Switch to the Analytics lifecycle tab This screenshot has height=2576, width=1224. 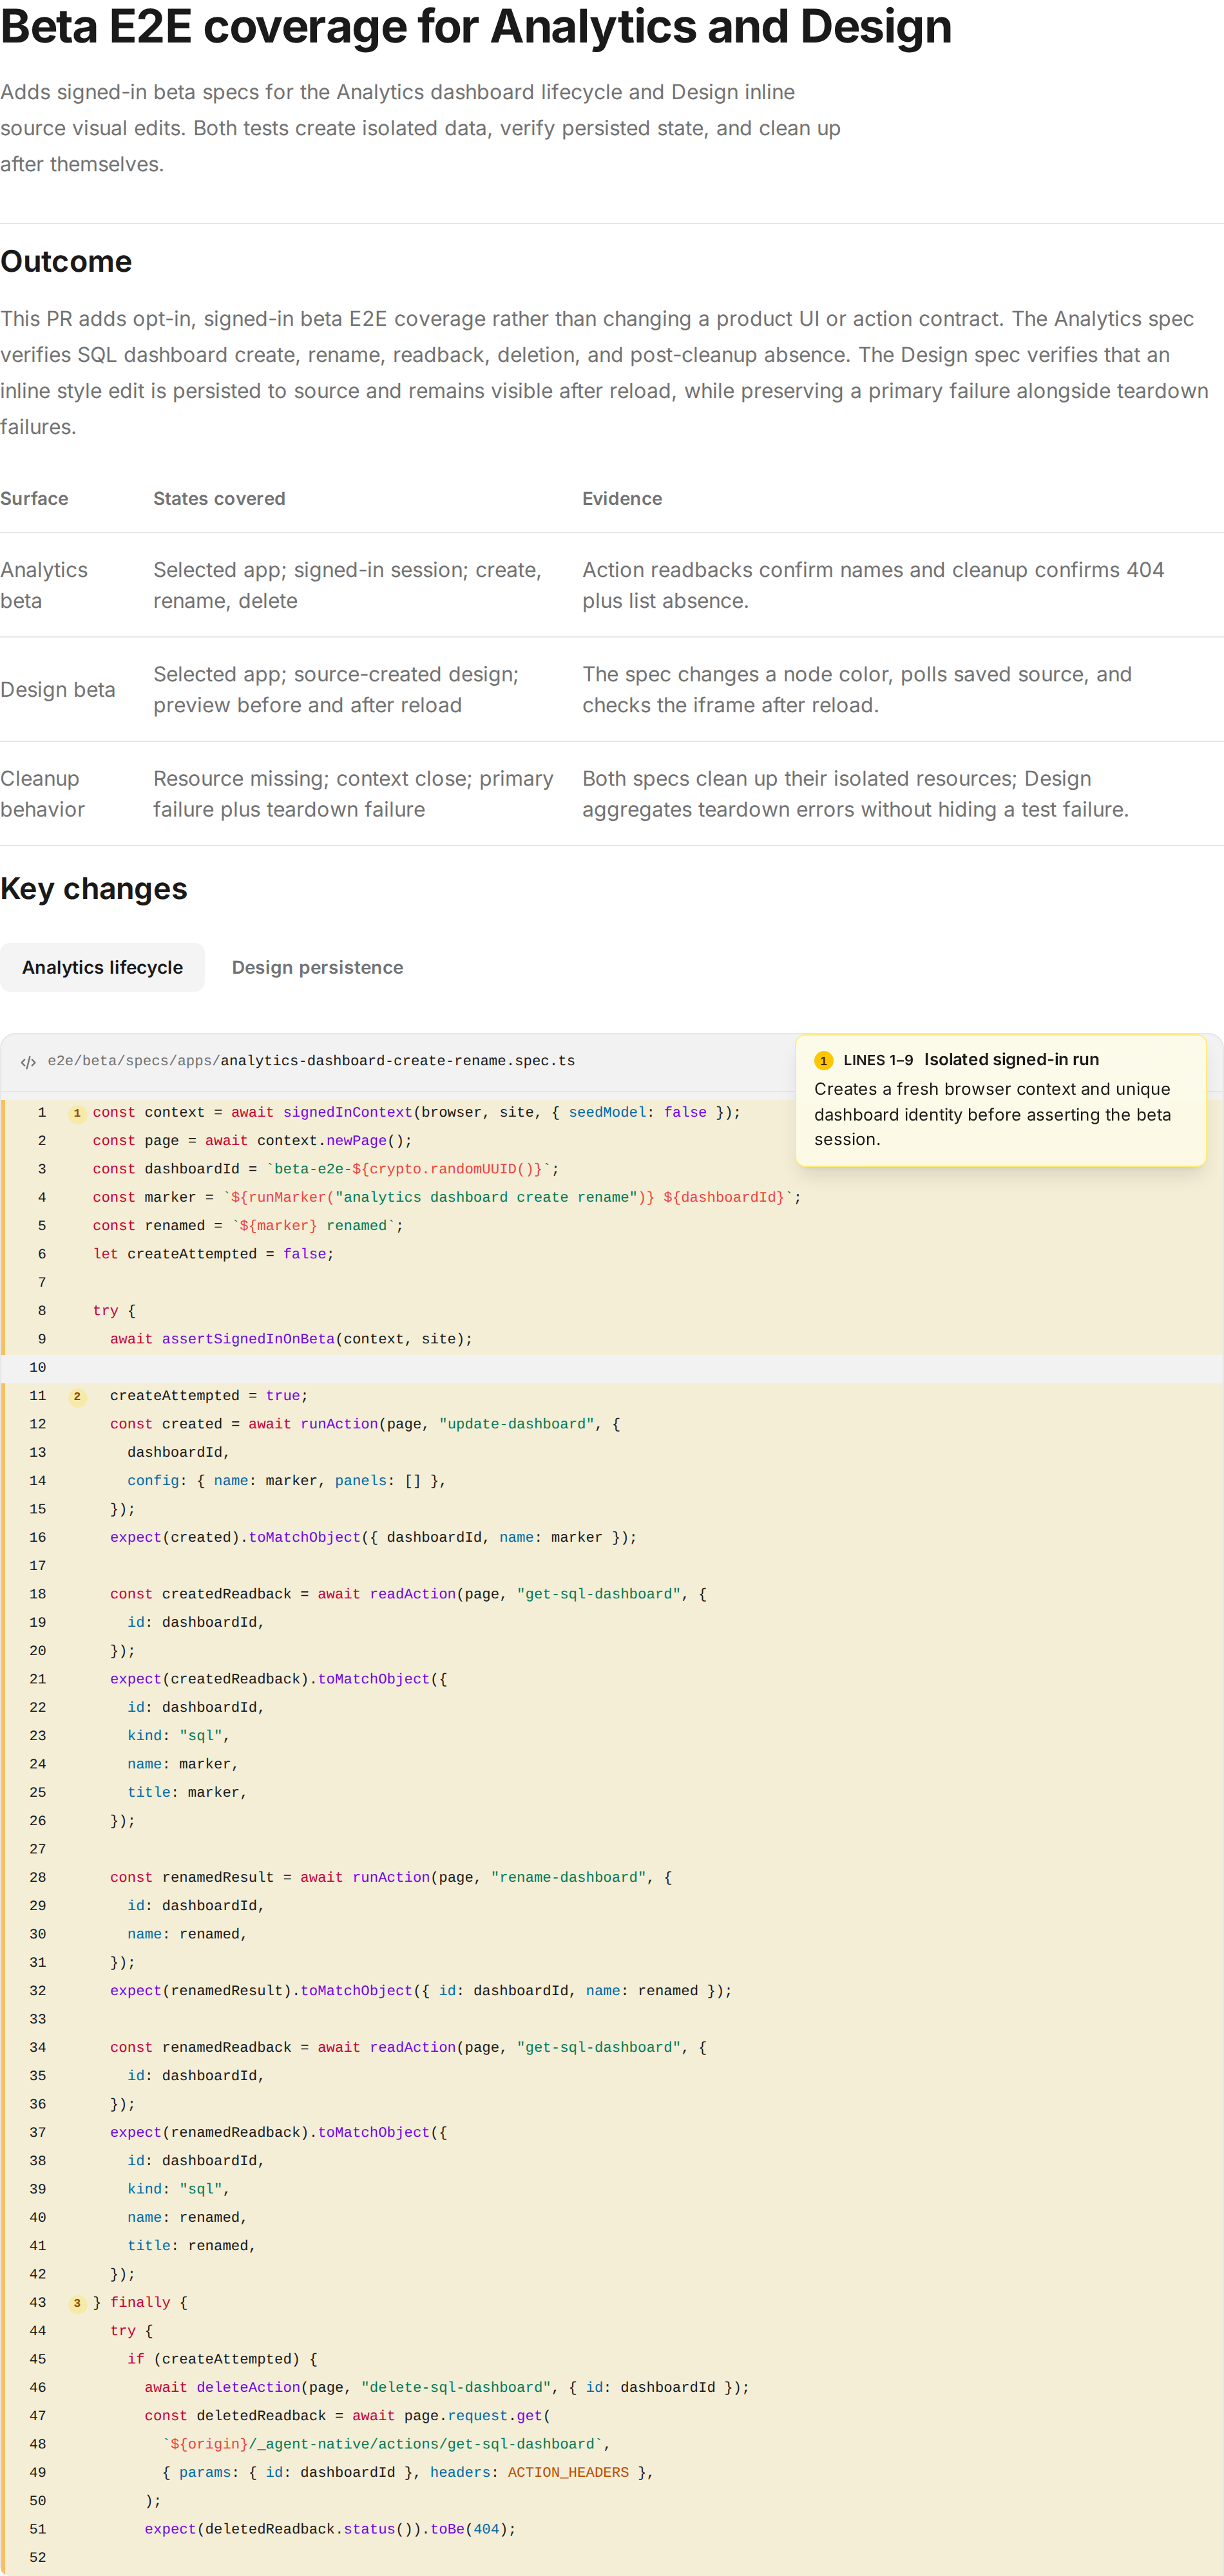102,967
